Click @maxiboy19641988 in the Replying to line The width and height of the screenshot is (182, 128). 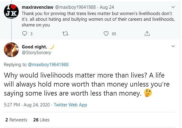click(x=48, y=65)
